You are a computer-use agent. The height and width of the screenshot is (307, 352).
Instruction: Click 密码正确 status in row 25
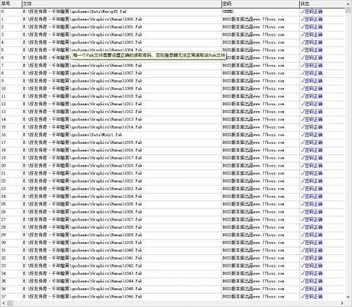(x=312, y=204)
